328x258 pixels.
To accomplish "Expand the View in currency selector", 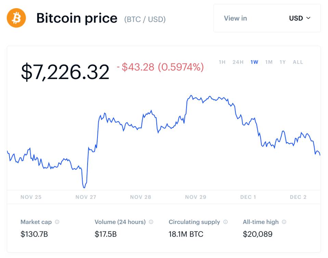I will tap(235, 18).
